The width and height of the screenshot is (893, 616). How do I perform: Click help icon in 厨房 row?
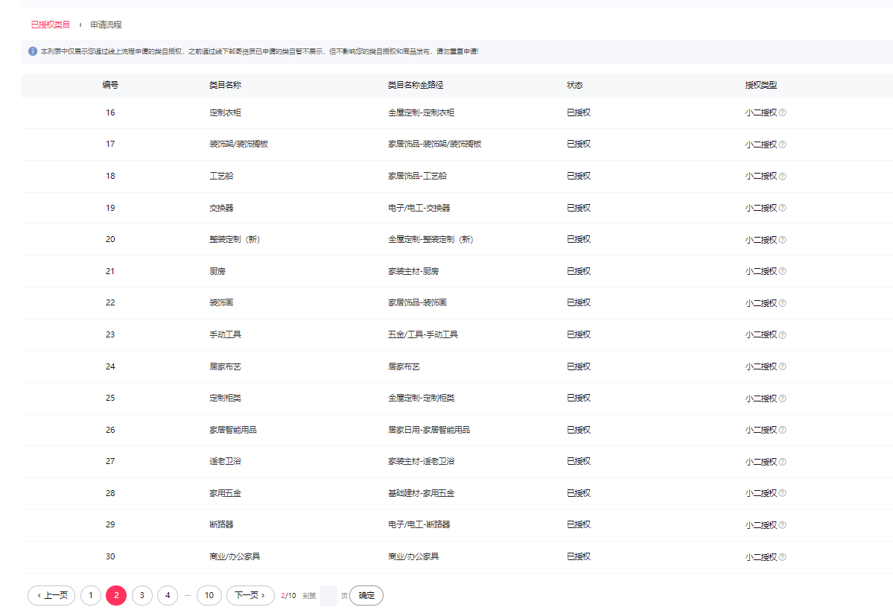coord(782,272)
